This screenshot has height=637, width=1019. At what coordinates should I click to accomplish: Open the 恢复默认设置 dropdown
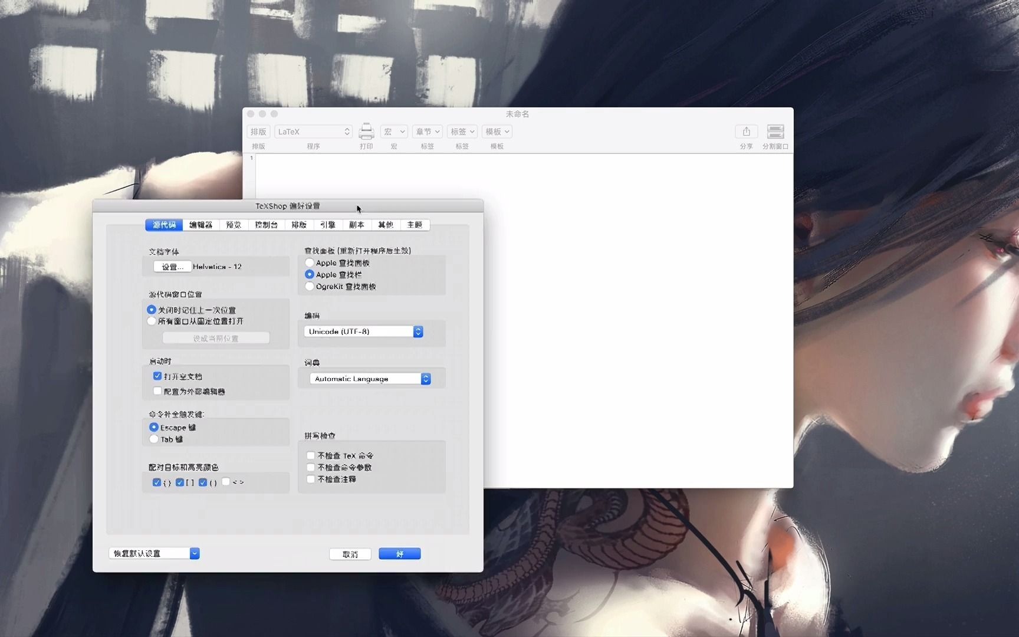[x=154, y=553]
